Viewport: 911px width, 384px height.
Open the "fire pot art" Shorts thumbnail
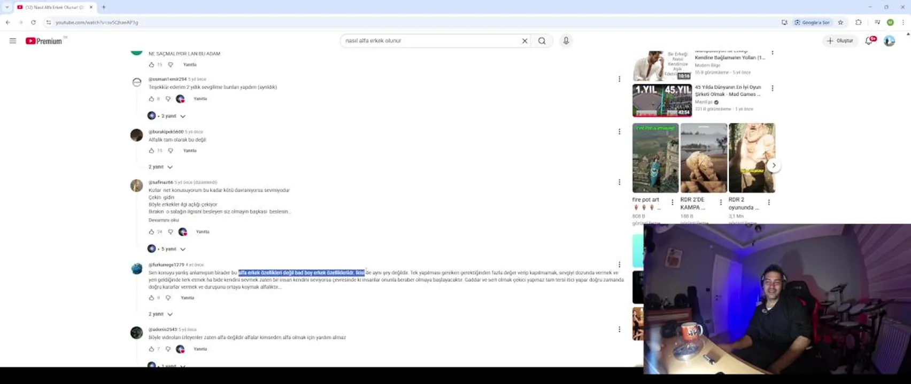655,158
